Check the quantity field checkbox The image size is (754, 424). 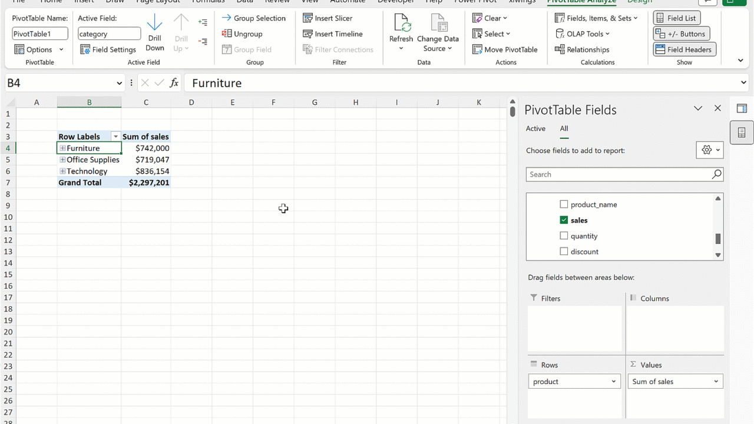564,236
